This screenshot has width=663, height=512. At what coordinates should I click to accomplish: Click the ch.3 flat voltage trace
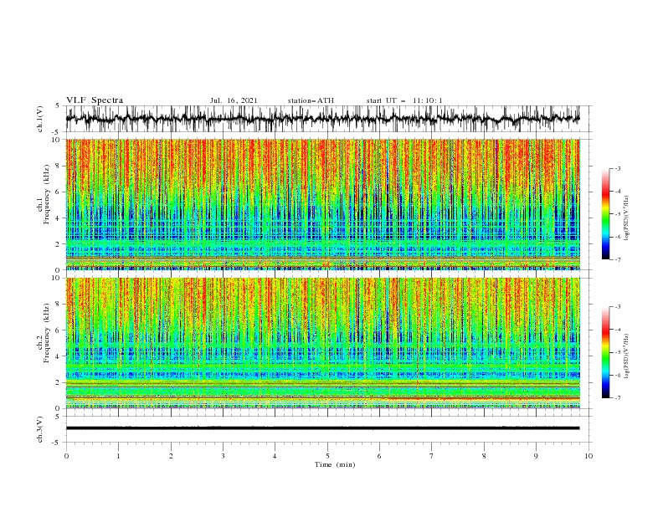coord(322,428)
